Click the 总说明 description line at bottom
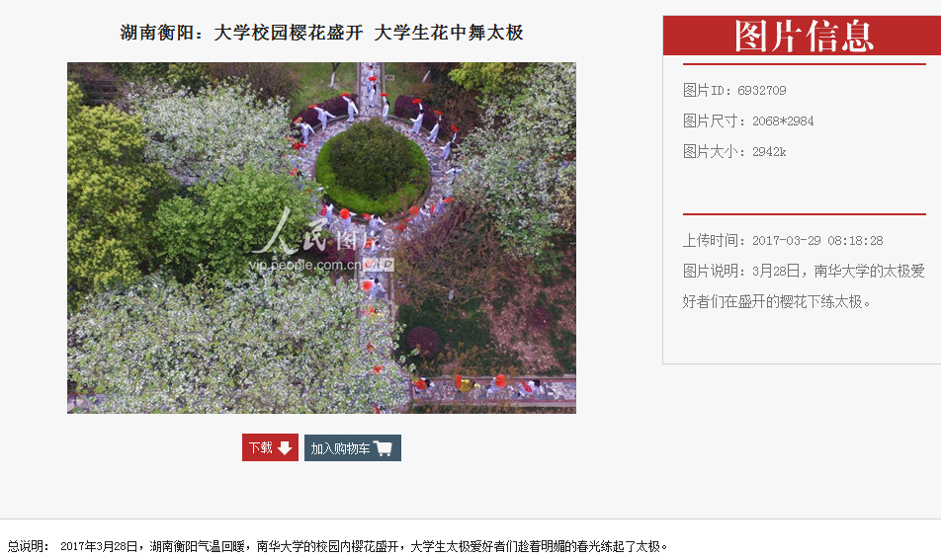Image resolution: width=941 pixels, height=559 pixels. 337,546
